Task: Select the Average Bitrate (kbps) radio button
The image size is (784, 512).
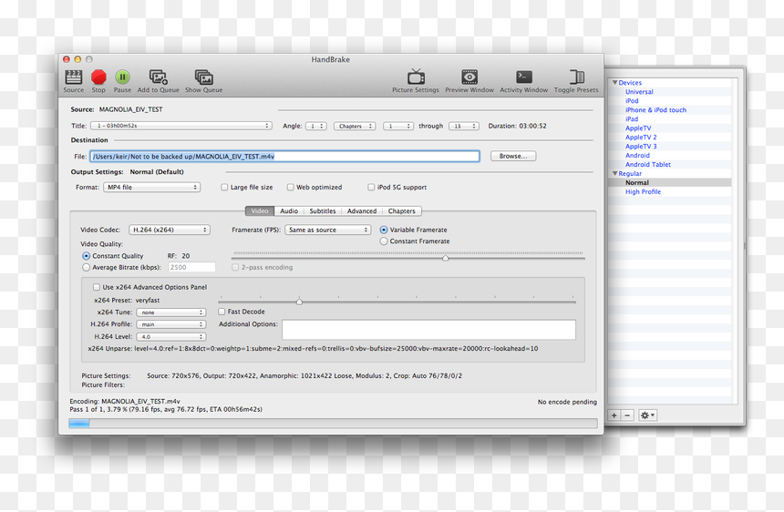Action: [x=86, y=267]
